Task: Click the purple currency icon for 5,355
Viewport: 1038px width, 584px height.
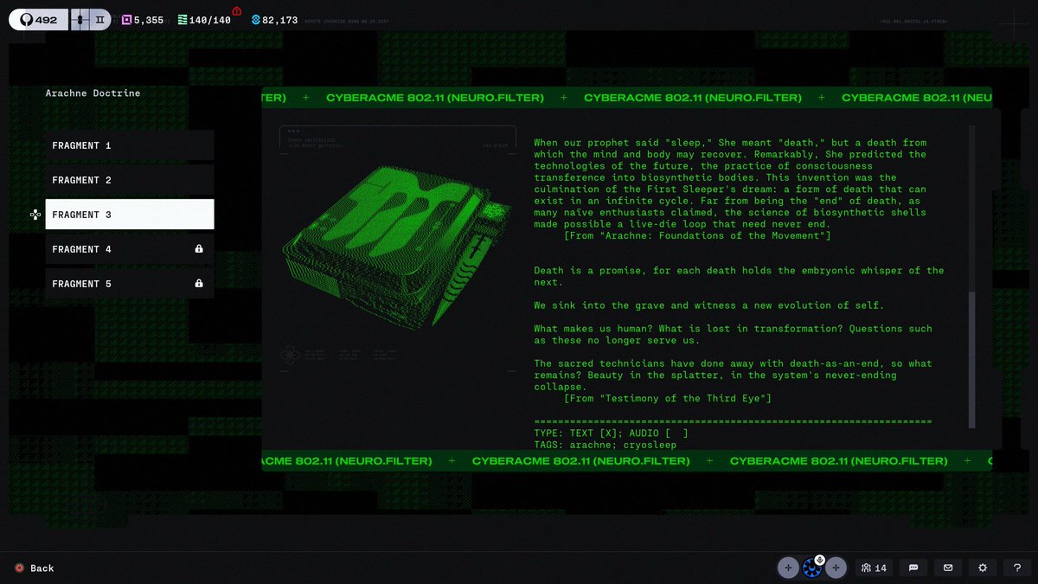Action: tap(126, 20)
